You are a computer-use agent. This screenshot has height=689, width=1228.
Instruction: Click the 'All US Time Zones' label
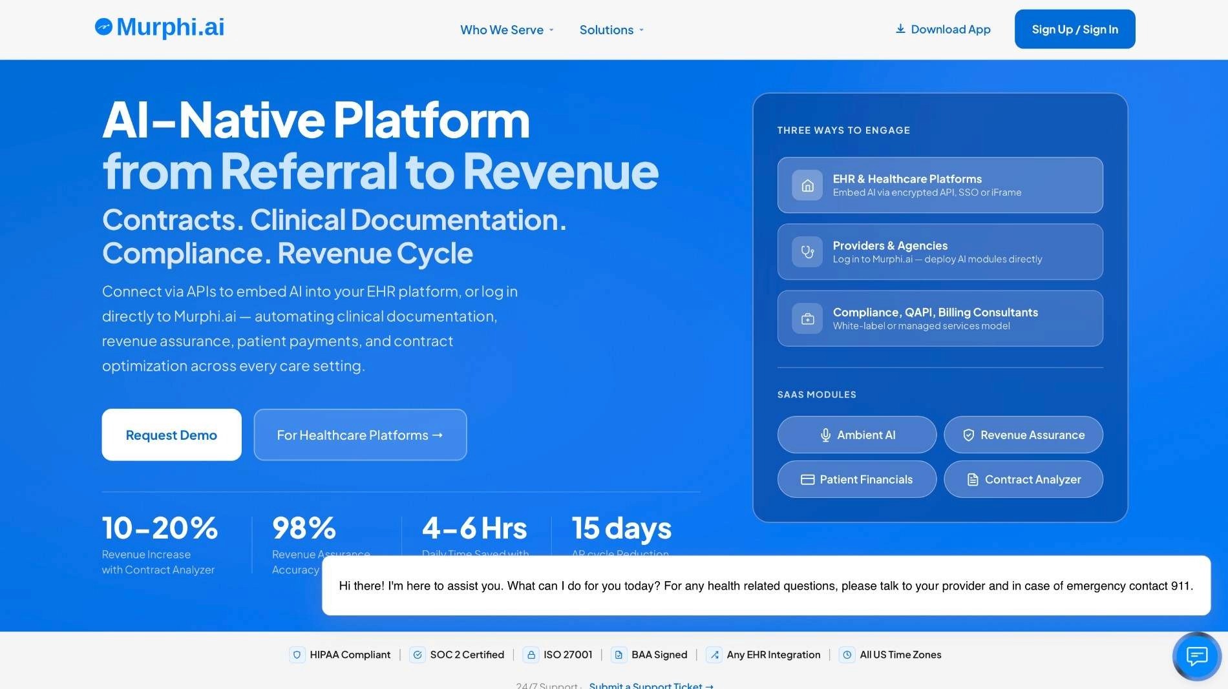[x=900, y=655]
